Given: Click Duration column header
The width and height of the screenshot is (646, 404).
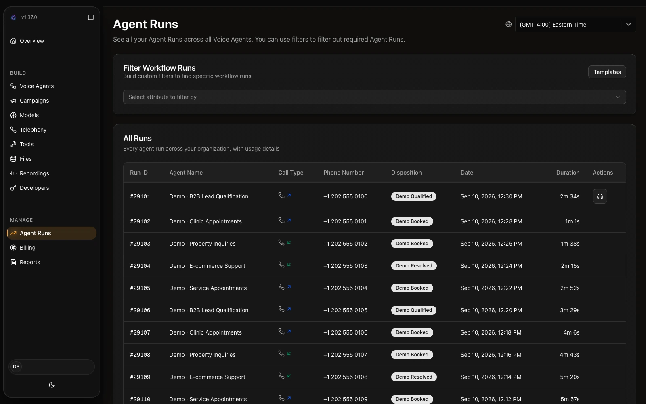Looking at the screenshot, I should pyautogui.click(x=568, y=173).
